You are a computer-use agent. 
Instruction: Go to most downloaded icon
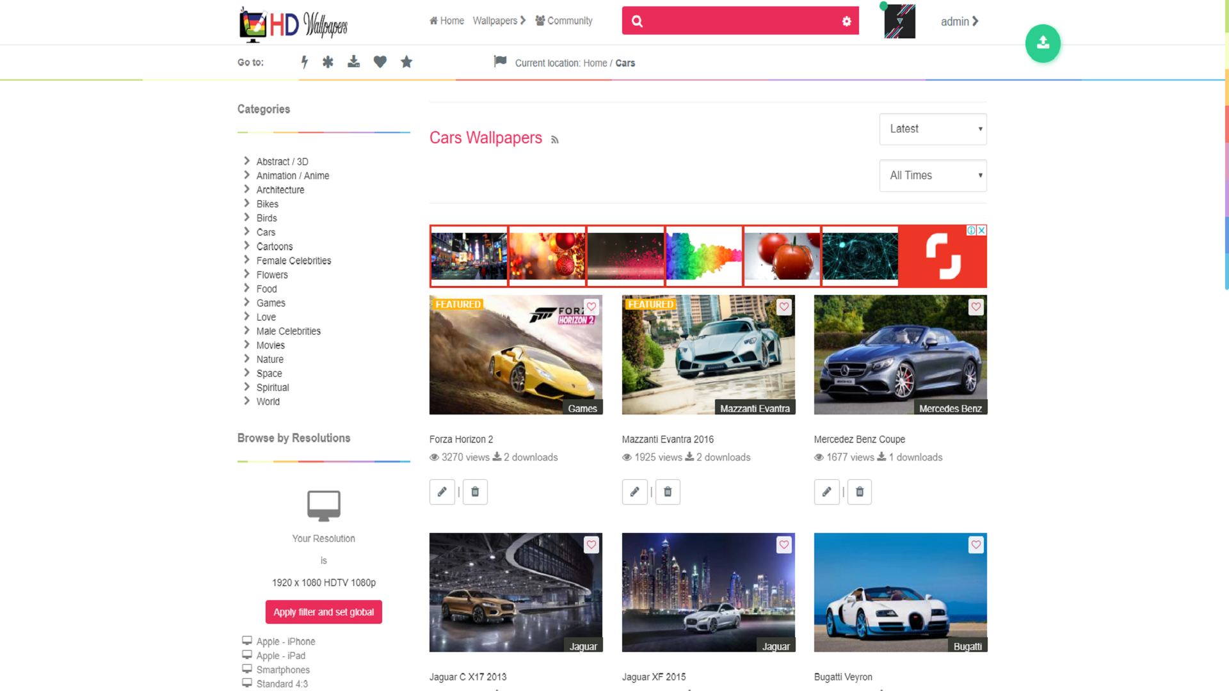[x=353, y=62]
